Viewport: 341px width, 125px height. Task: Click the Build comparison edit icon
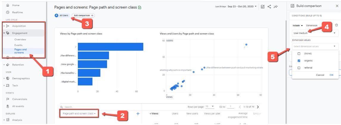pos(292,6)
